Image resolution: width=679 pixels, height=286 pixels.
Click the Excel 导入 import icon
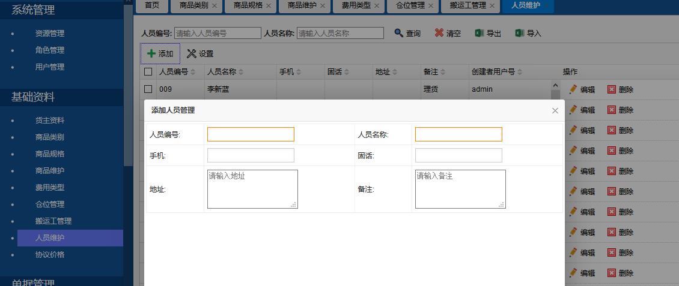520,33
